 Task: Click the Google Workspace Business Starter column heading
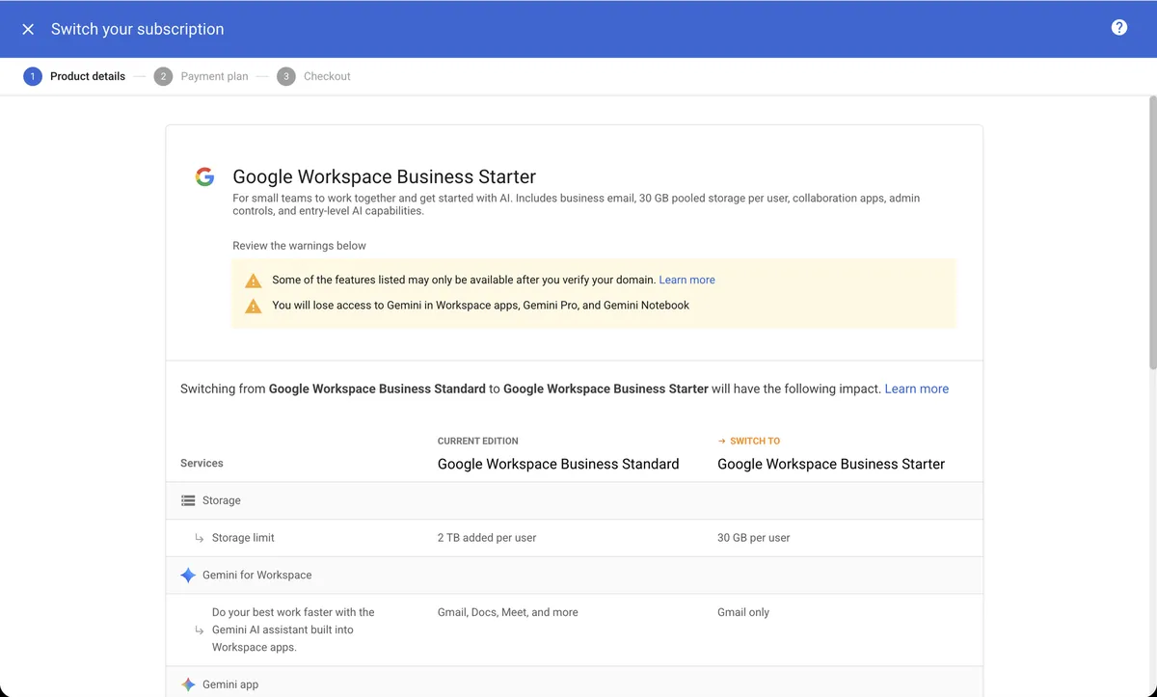click(831, 464)
